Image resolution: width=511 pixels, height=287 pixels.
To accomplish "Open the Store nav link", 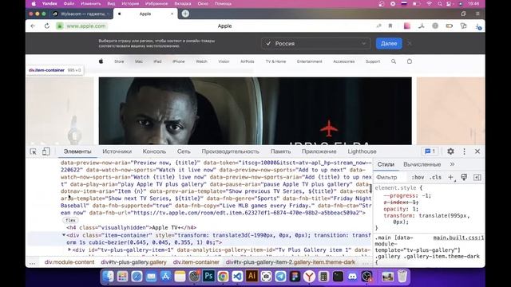I will (x=119, y=61).
